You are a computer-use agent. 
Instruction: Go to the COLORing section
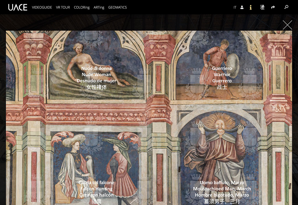[x=82, y=7]
